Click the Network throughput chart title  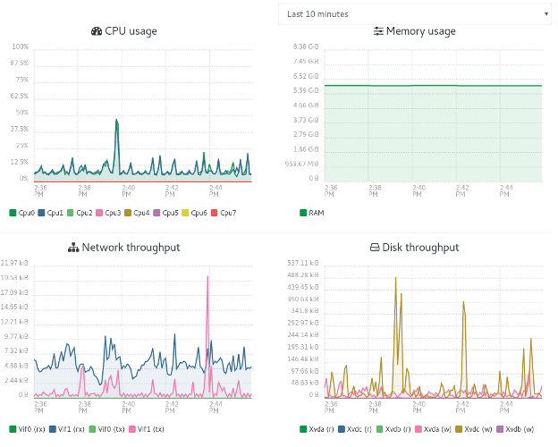point(131,248)
